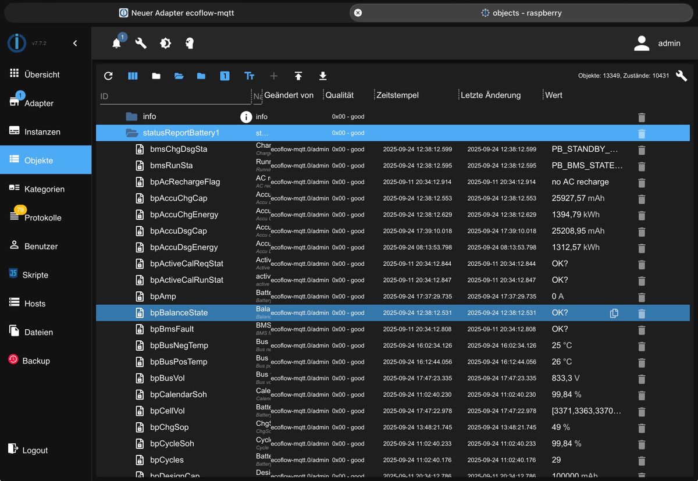Delete the bpBusVol object

(642, 379)
